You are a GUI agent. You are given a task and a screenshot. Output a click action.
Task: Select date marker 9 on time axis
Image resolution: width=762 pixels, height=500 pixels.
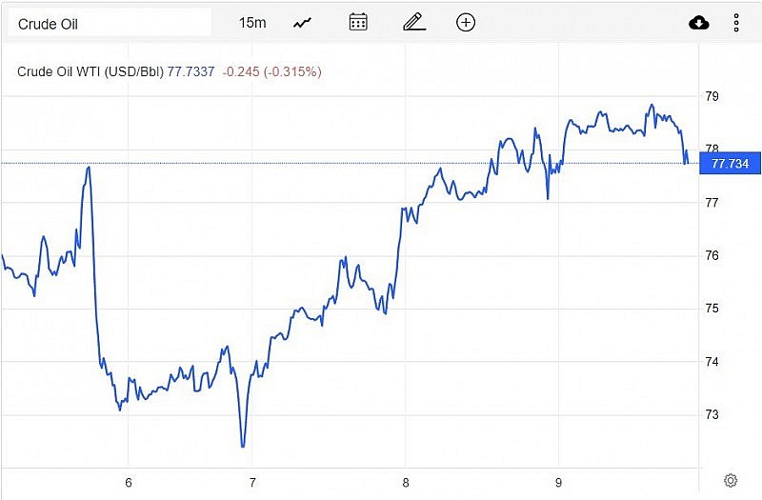tap(559, 481)
